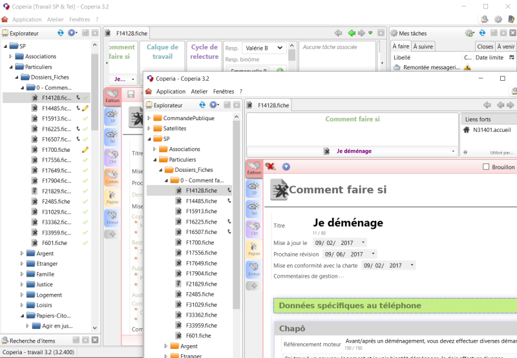Image resolution: width=517 pixels, height=358 pixels.
Task: Click home icon in background window menu bar
Action: [x=5, y=19]
